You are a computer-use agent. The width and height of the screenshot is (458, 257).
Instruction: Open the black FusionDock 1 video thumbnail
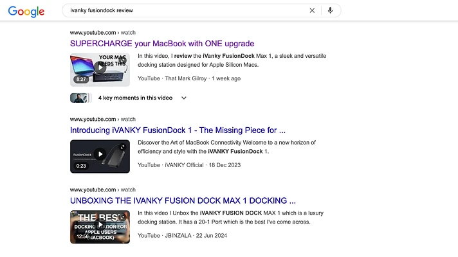pos(100,156)
